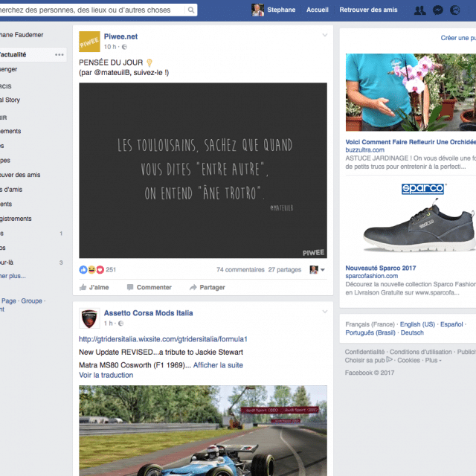Open Messenger icon in top bar
Image resolution: width=476 pixels, height=476 pixels.
(439, 10)
